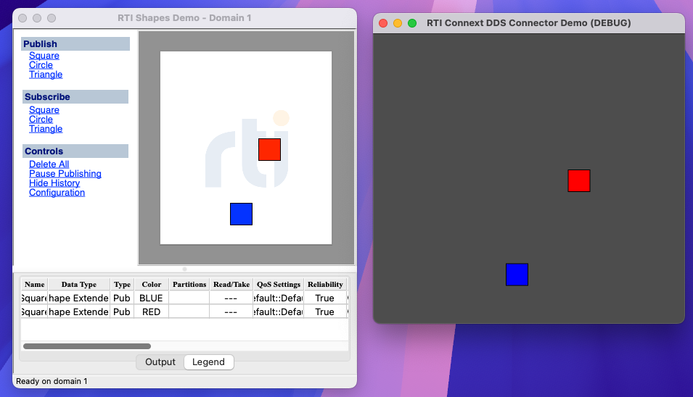Click Pub type cell in RED row
Viewport: 693px width, 397px height.
pyautogui.click(x=122, y=312)
